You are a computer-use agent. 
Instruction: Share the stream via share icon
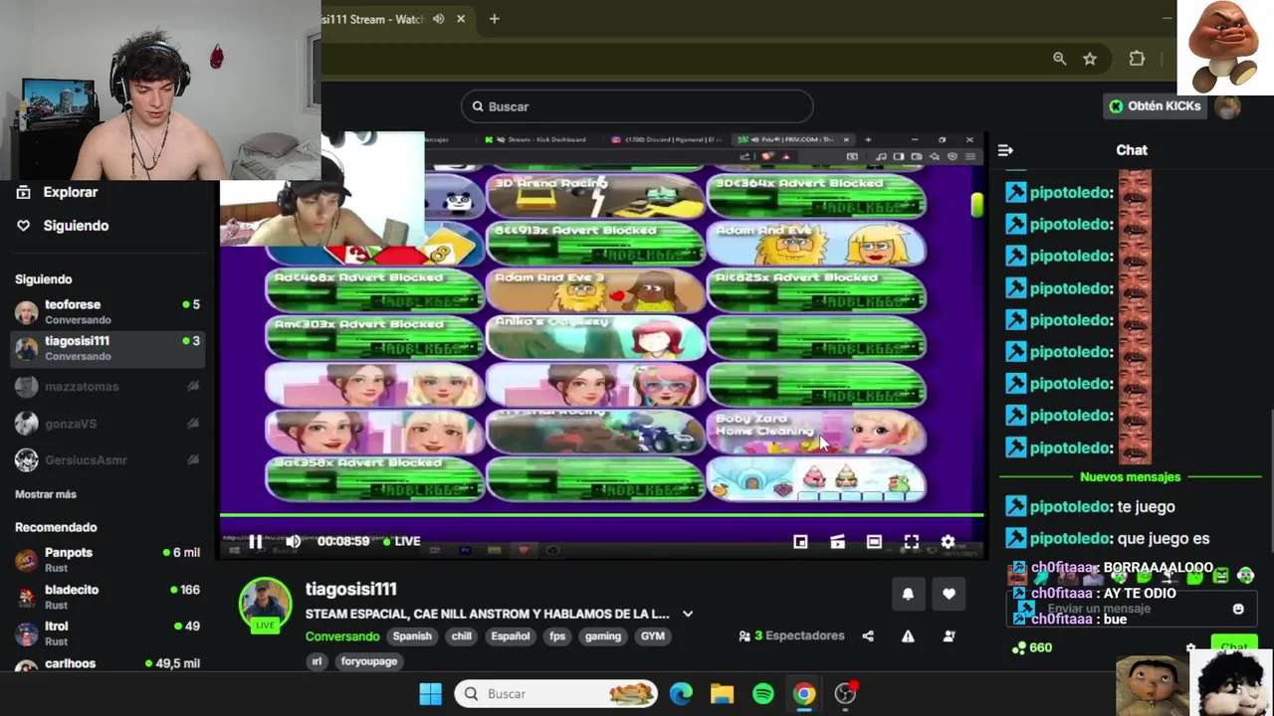[868, 636]
